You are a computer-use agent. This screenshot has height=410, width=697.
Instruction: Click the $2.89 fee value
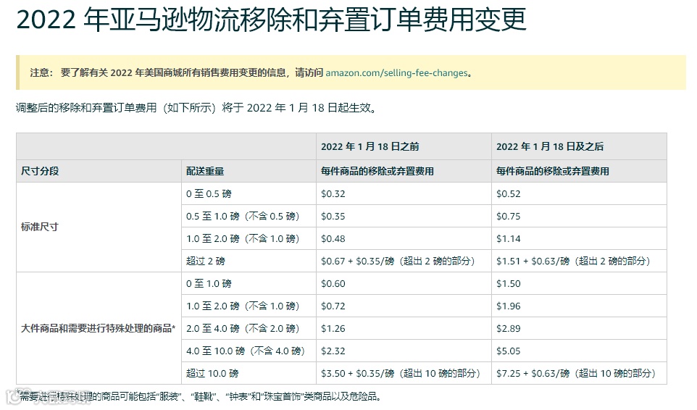508,328
